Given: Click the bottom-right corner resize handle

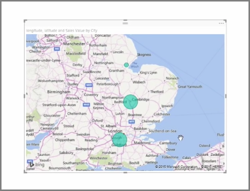Looking at the screenshot, I should [x=225, y=171].
